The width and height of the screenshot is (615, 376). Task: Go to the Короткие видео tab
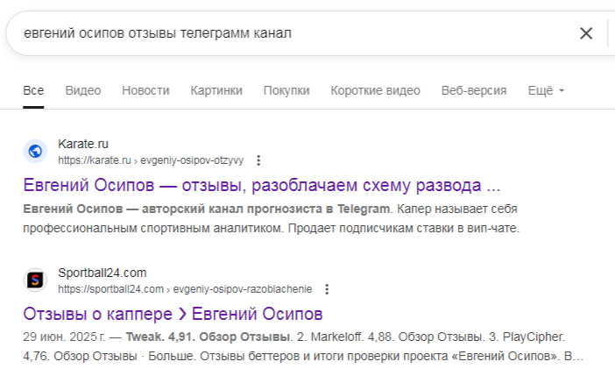[x=375, y=90]
